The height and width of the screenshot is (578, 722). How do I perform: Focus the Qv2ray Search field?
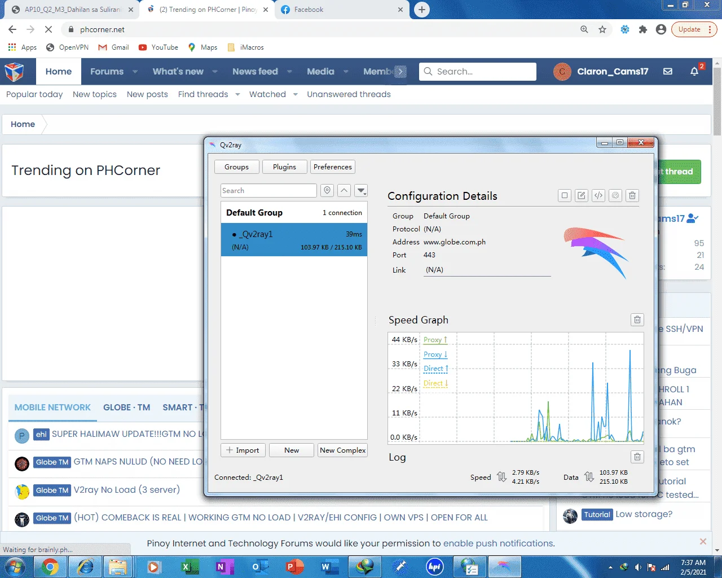(268, 191)
